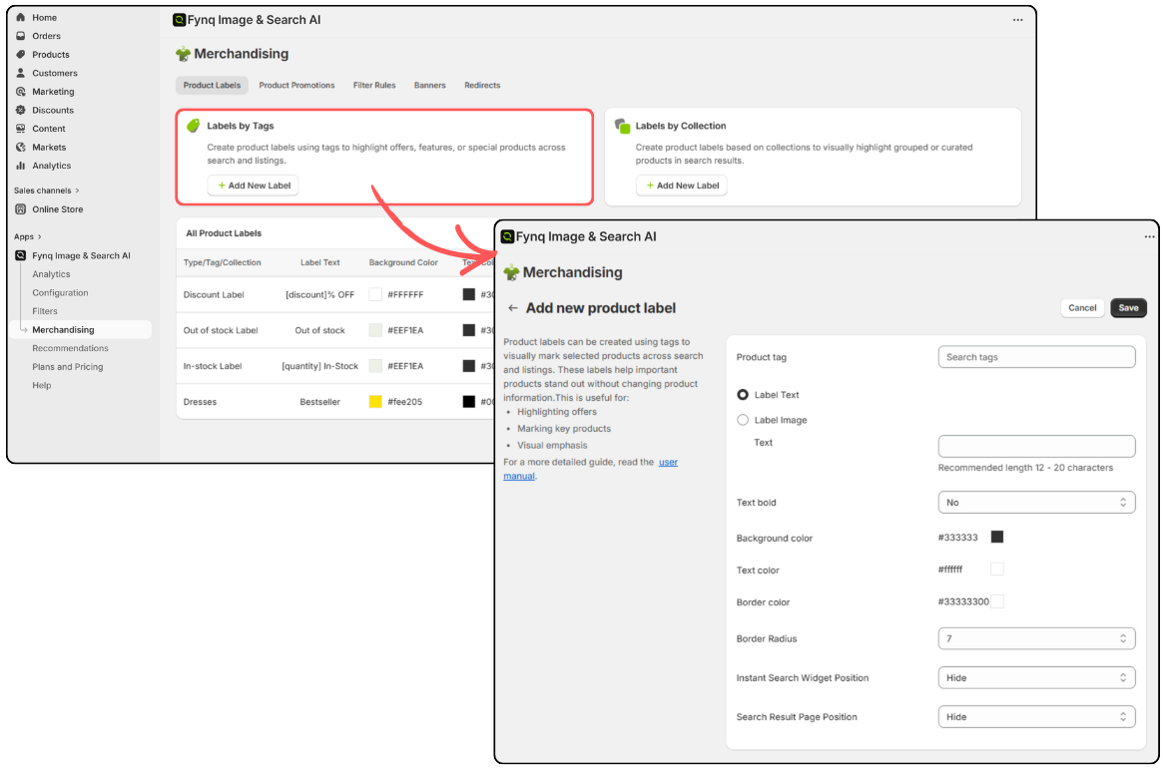Open Analytics via its bar chart icon

[x=21, y=166]
